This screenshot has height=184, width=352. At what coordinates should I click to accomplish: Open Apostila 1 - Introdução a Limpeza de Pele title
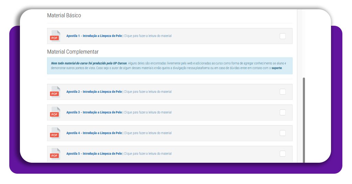[x=94, y=36]
